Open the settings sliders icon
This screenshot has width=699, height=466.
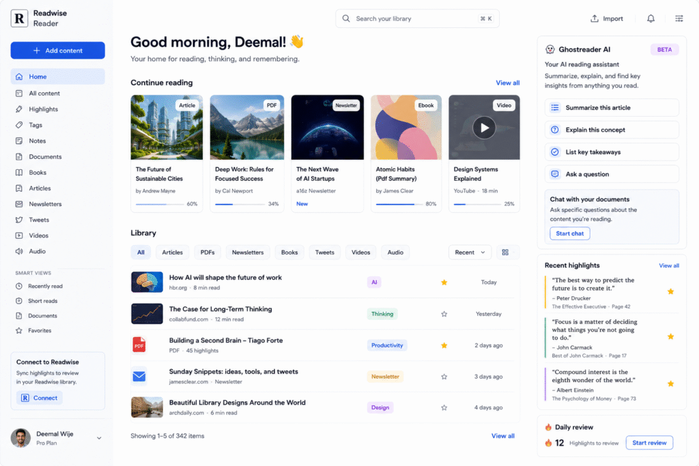(x=679, y=18)
